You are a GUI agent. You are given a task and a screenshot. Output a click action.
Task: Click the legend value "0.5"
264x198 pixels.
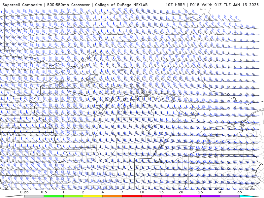(x=44, y=192)
